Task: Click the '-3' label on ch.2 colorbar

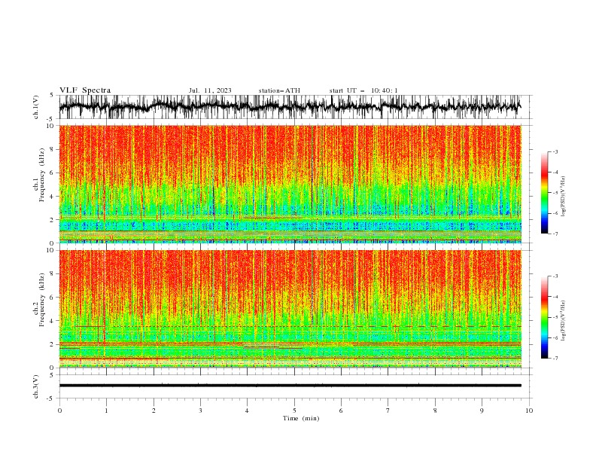Action: coord(555,276)
